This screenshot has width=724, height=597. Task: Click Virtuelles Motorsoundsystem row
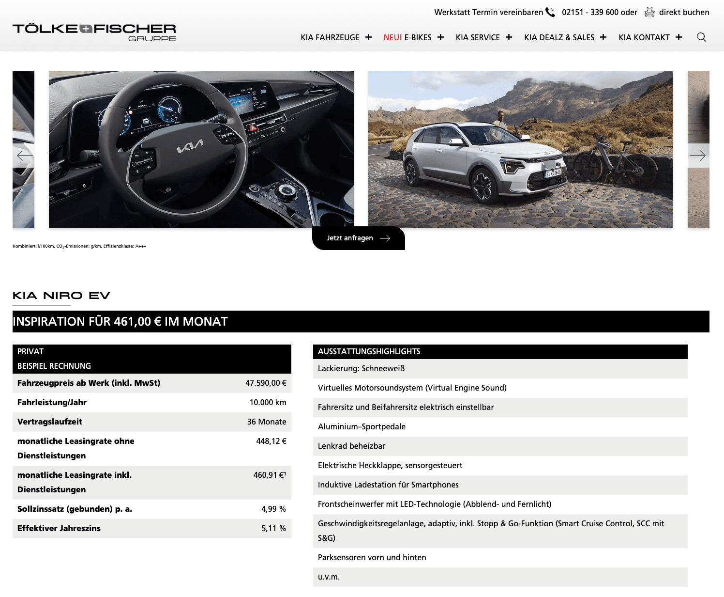pos(500,388)
